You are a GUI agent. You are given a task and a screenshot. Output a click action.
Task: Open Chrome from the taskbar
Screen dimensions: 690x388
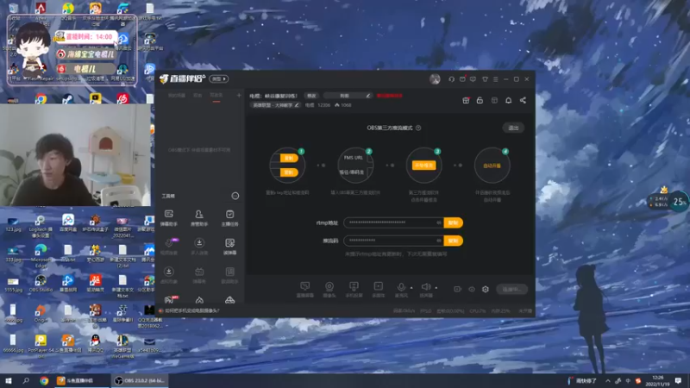[44, 380]
